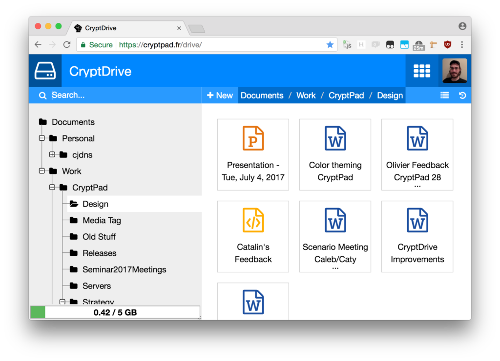Toggle the bookmark star for this page
Screen dimensions: 500x361
pos(330,44)
